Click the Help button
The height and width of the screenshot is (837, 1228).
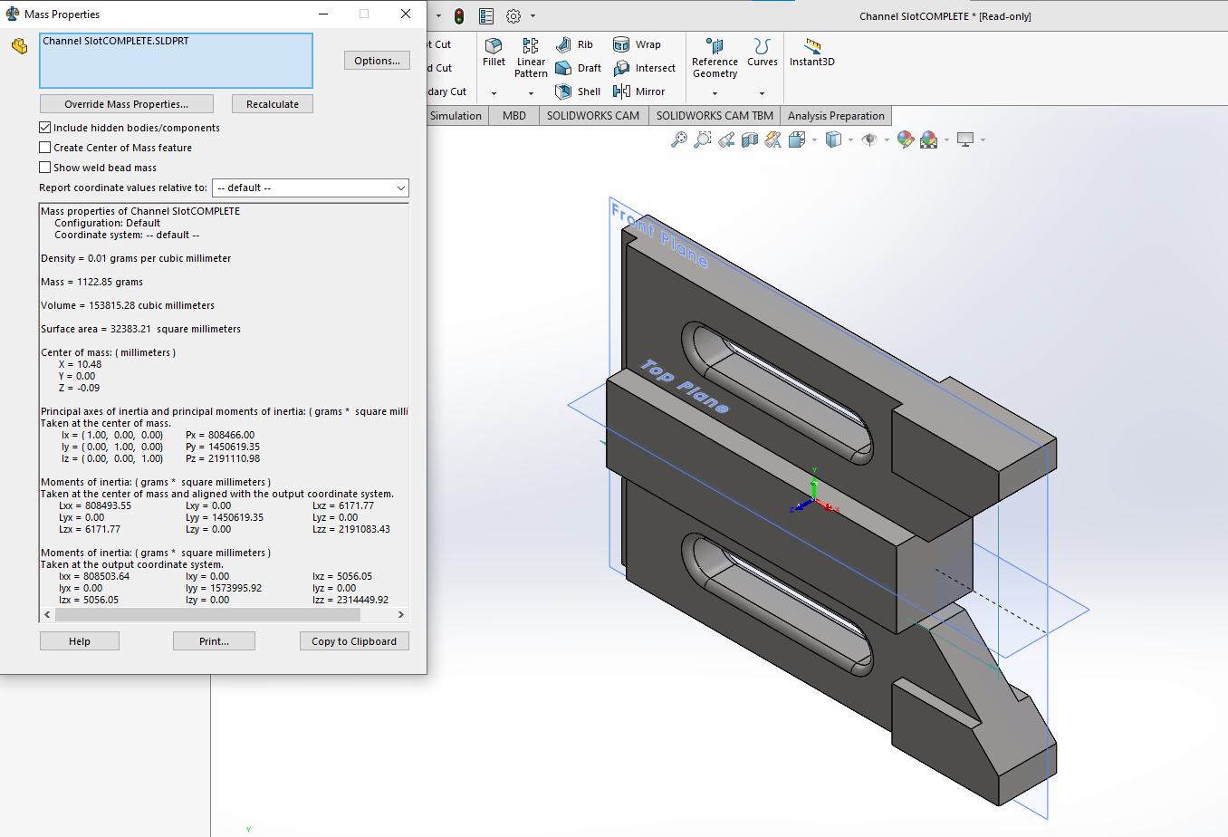click(x=80, y=641)
